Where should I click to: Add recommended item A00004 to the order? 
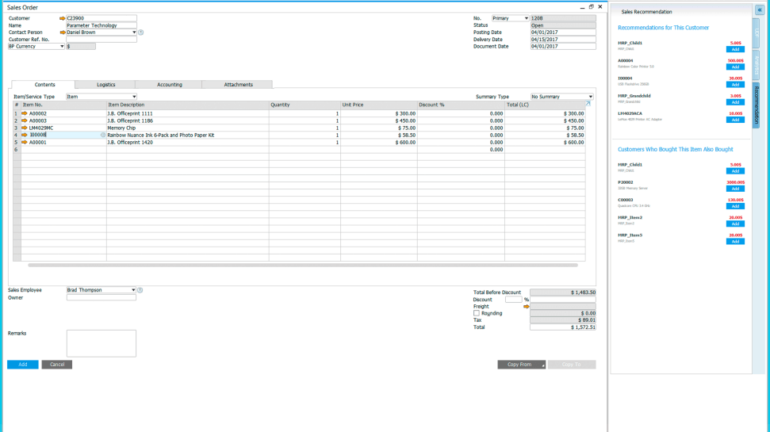coord(735,67)
